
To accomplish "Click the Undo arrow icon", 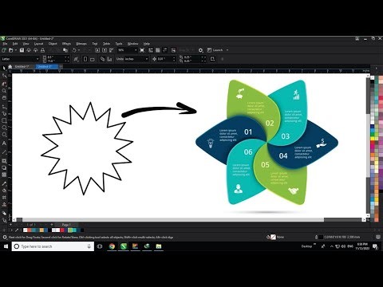I will (x=74, y=50).
